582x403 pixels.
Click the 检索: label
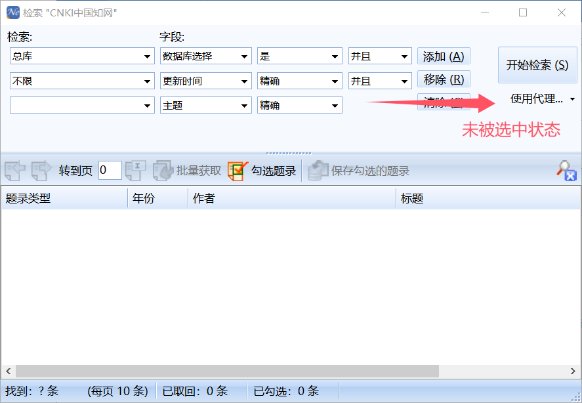click(20, 37)
